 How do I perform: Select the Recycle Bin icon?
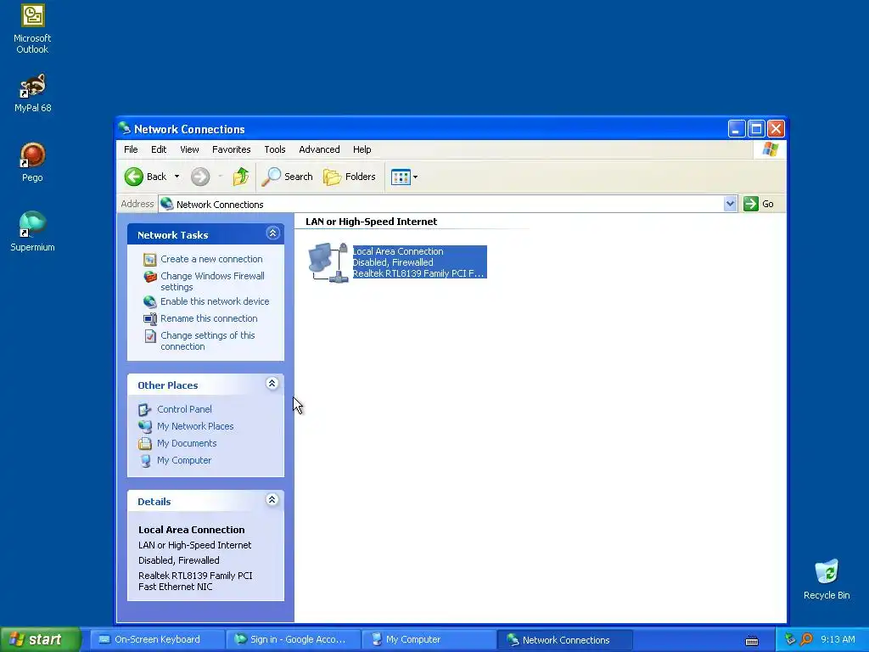pos(827,580)
